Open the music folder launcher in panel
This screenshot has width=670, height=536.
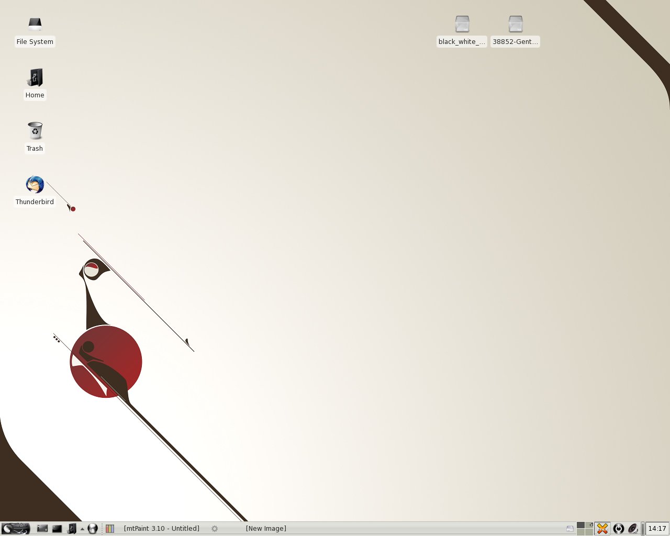[72, 529]
